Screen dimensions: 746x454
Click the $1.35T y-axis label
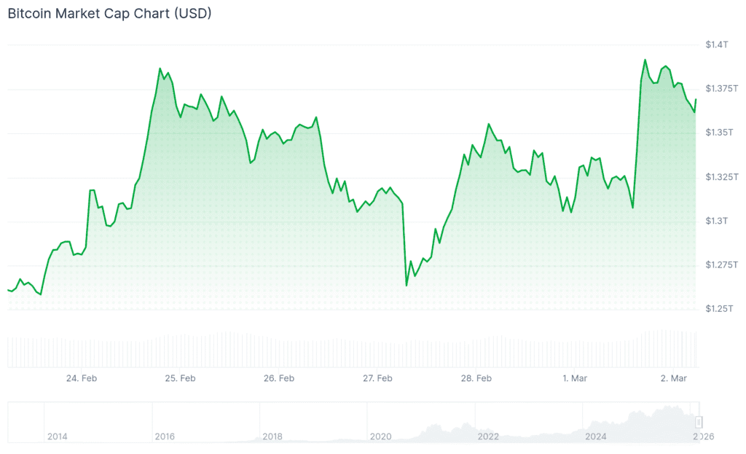(x=718, y=133)
